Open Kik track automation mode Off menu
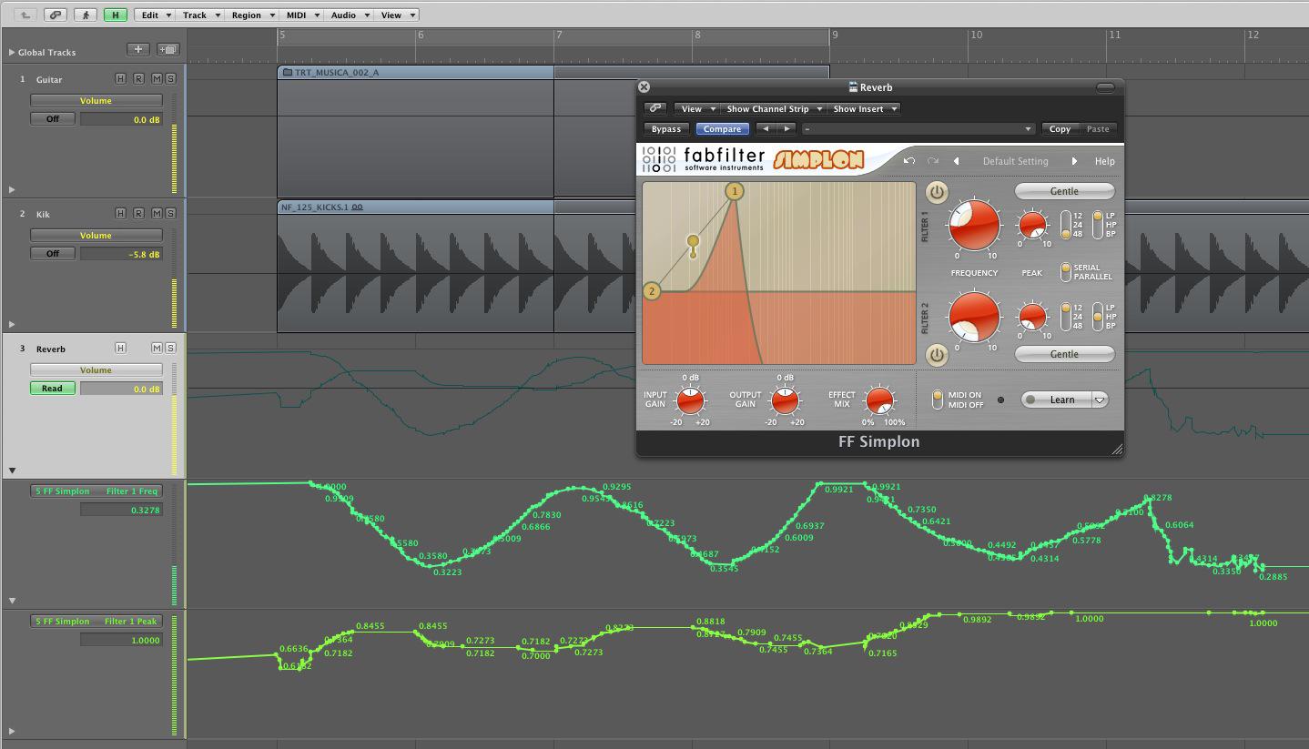The image size is (1309, 749). (x=53, y=254)
